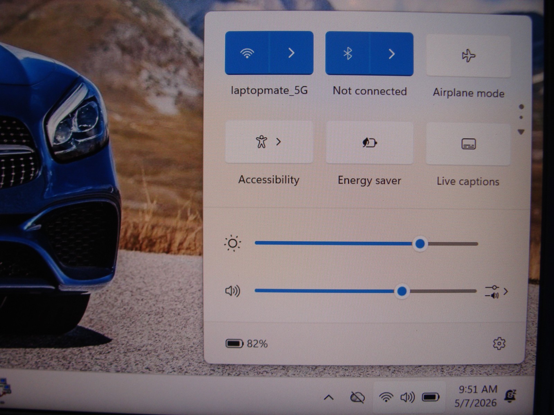Screen dimensions: 554x415
Task: Click the brightness sun icon
Action: [232, 243]
